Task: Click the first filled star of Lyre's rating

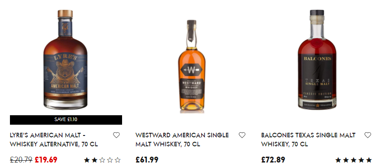Action: pyautogui.click(x=87, y=160)
